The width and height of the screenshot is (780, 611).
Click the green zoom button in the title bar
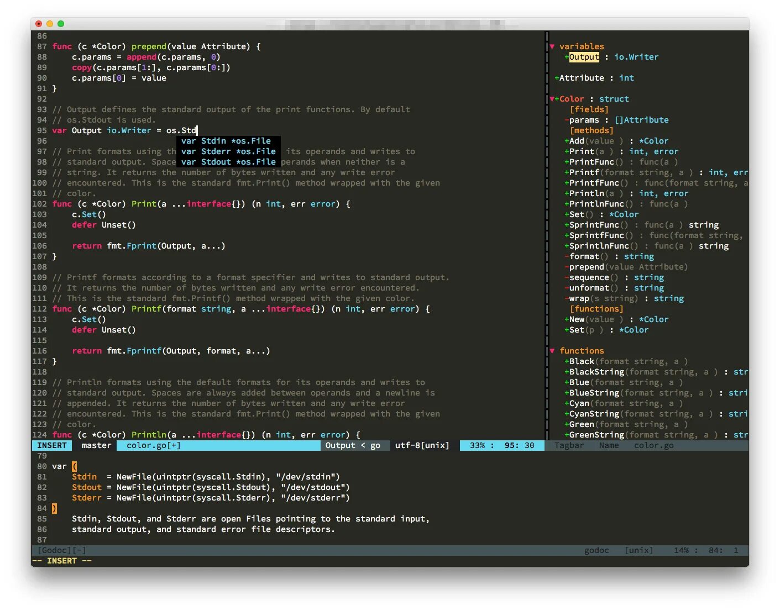[x=60, y=24]
